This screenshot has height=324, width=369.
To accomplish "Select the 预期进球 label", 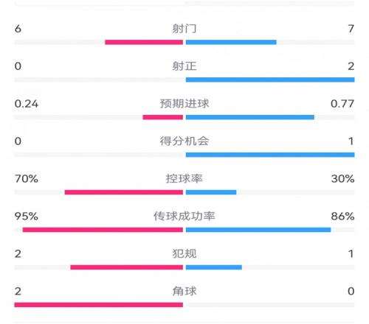I will point(184,104).
